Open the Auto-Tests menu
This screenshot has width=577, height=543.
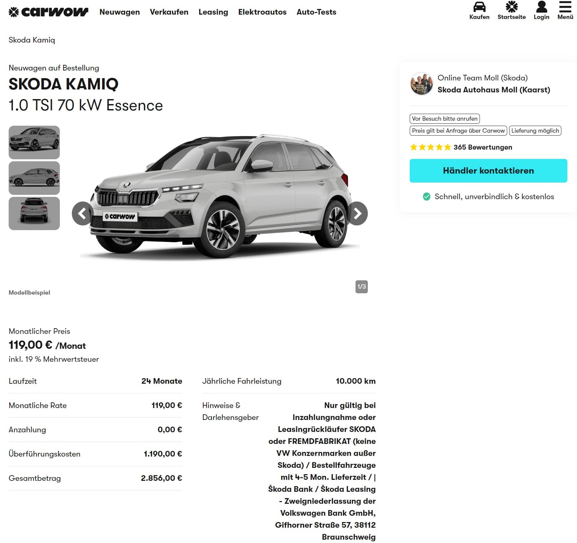pos(316,12)
